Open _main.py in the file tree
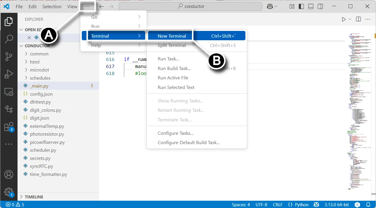 [x=58, y=86]
